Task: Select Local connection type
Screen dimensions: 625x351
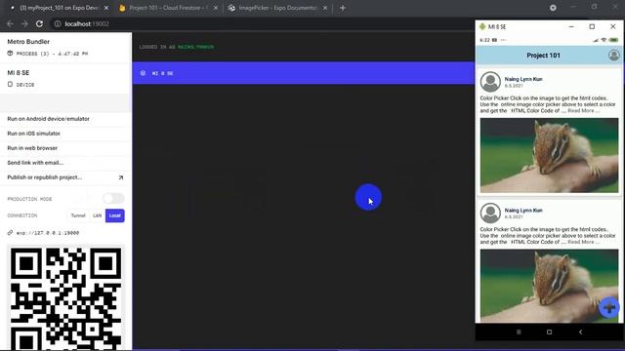Action: point(115,215)
